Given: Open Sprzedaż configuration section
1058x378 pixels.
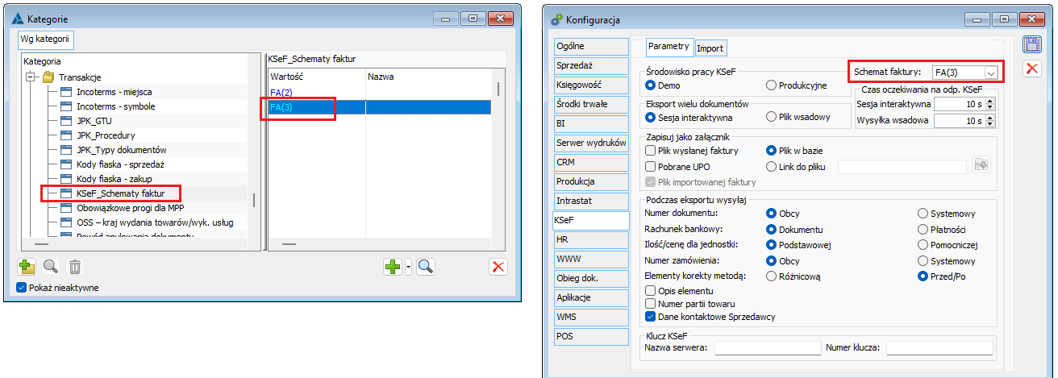Looking at the screenshot, I should (589, 65).
